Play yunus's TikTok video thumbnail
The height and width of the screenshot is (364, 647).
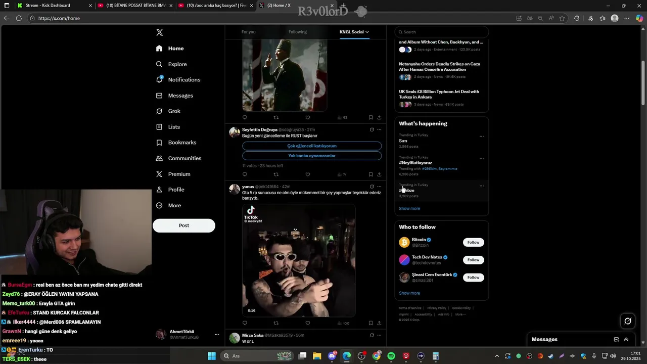pyautogui.click(x=299, y=260)
